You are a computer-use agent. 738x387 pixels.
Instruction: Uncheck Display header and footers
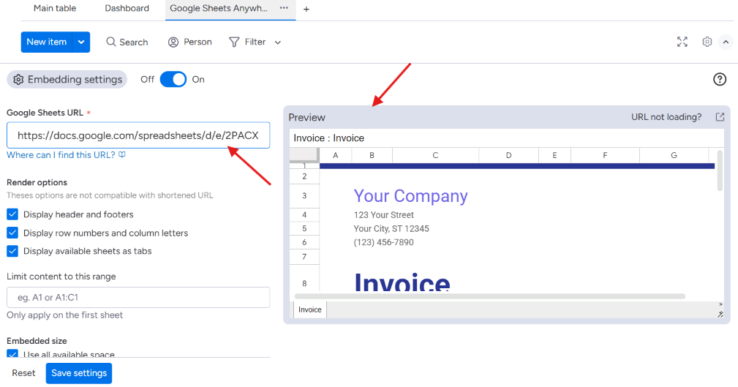[12, 214]
